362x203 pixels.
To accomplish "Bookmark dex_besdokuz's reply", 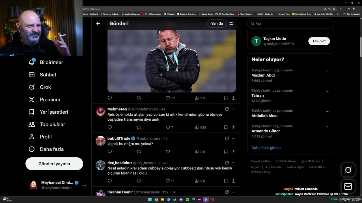I will (x=226, y=181).
